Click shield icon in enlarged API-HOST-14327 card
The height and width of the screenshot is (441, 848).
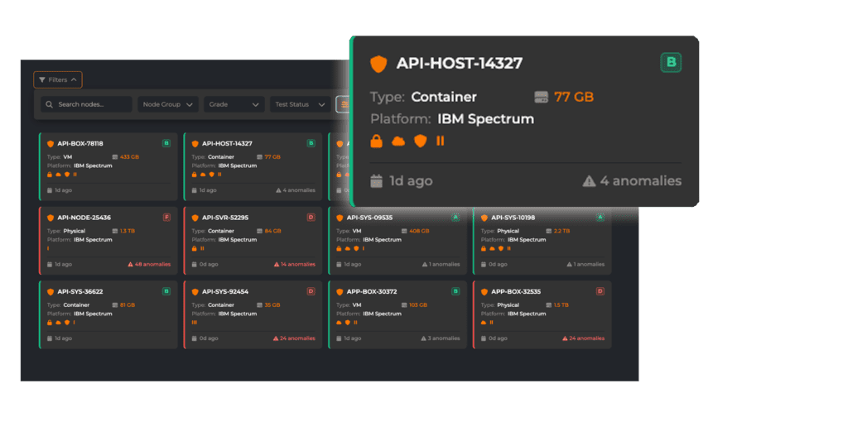(x=378, y=63)
